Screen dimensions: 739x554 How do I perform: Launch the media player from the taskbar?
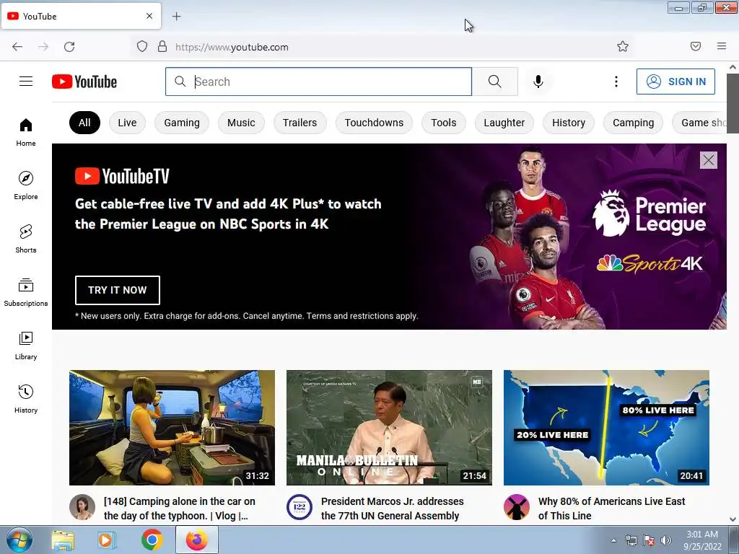[107, 540]
